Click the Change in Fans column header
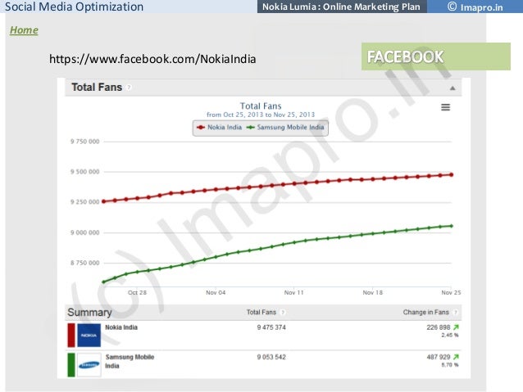 click(x=426, y=312)
